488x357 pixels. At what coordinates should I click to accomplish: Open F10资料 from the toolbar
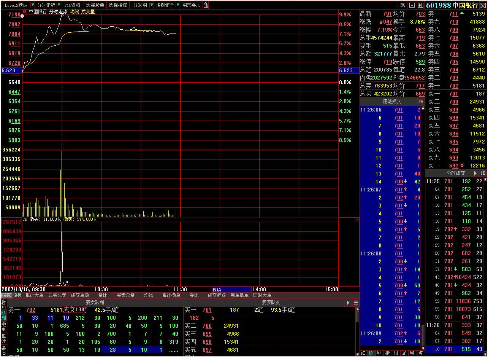click(x=72, y=5)
